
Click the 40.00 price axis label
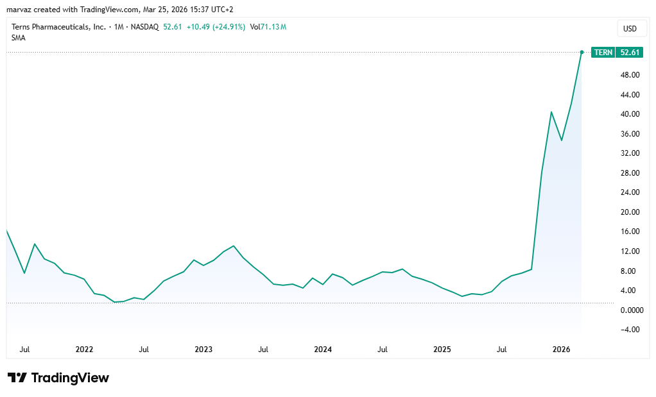click(630, 114)
